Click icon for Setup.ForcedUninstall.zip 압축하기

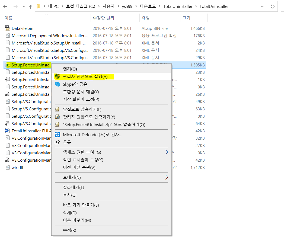(x=58, y=124)
